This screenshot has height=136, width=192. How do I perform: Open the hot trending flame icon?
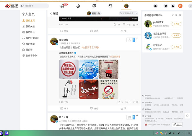pyautogui.click(x=78, y=6)
